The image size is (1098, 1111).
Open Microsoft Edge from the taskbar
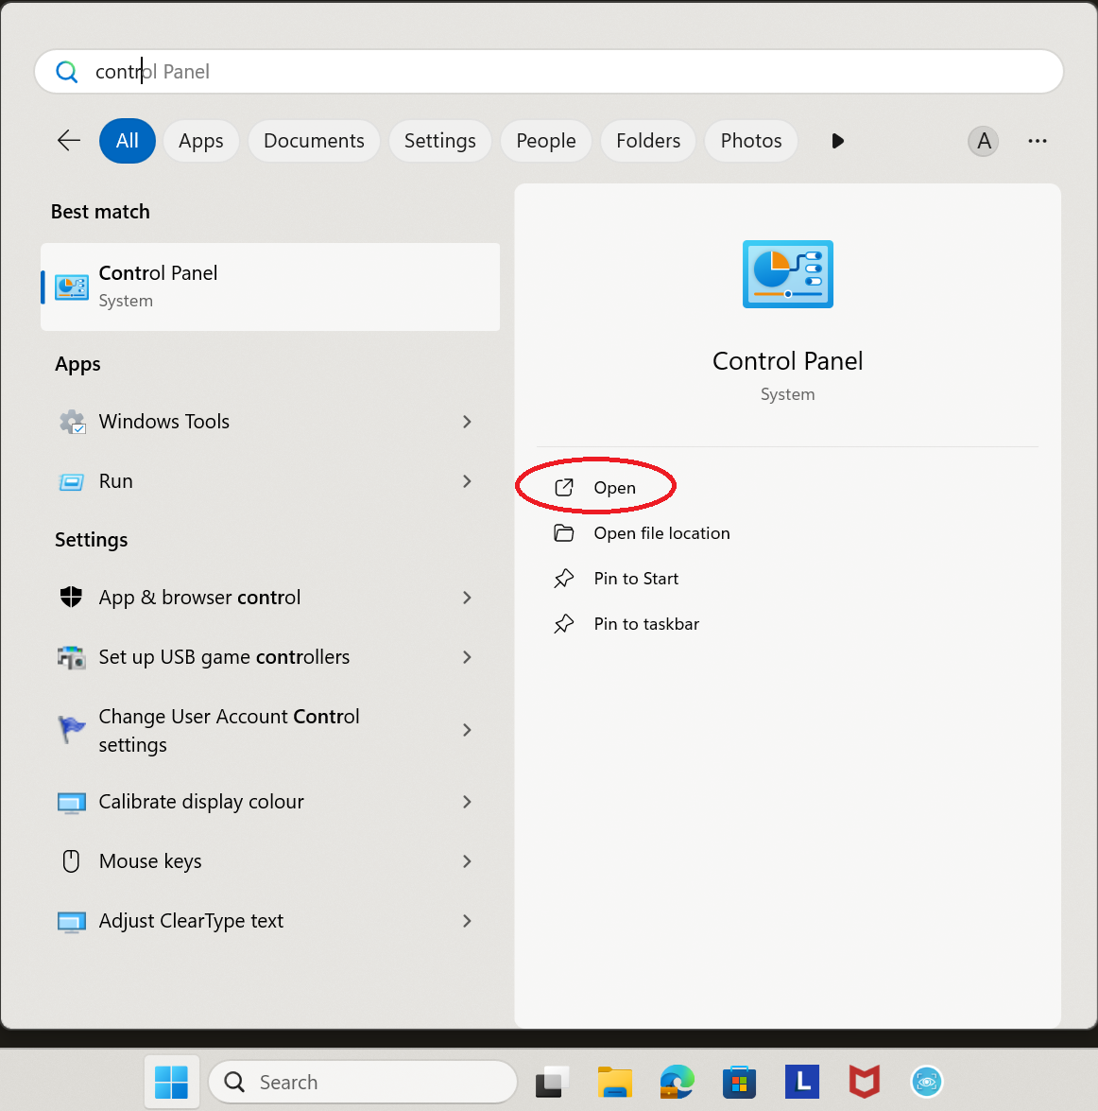[677, 1082]
